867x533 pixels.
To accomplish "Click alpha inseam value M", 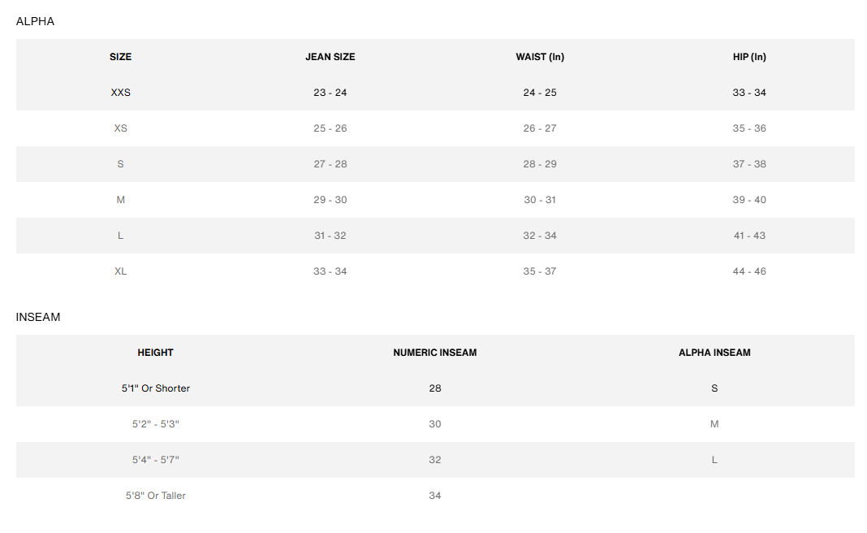I will [714, 424].
